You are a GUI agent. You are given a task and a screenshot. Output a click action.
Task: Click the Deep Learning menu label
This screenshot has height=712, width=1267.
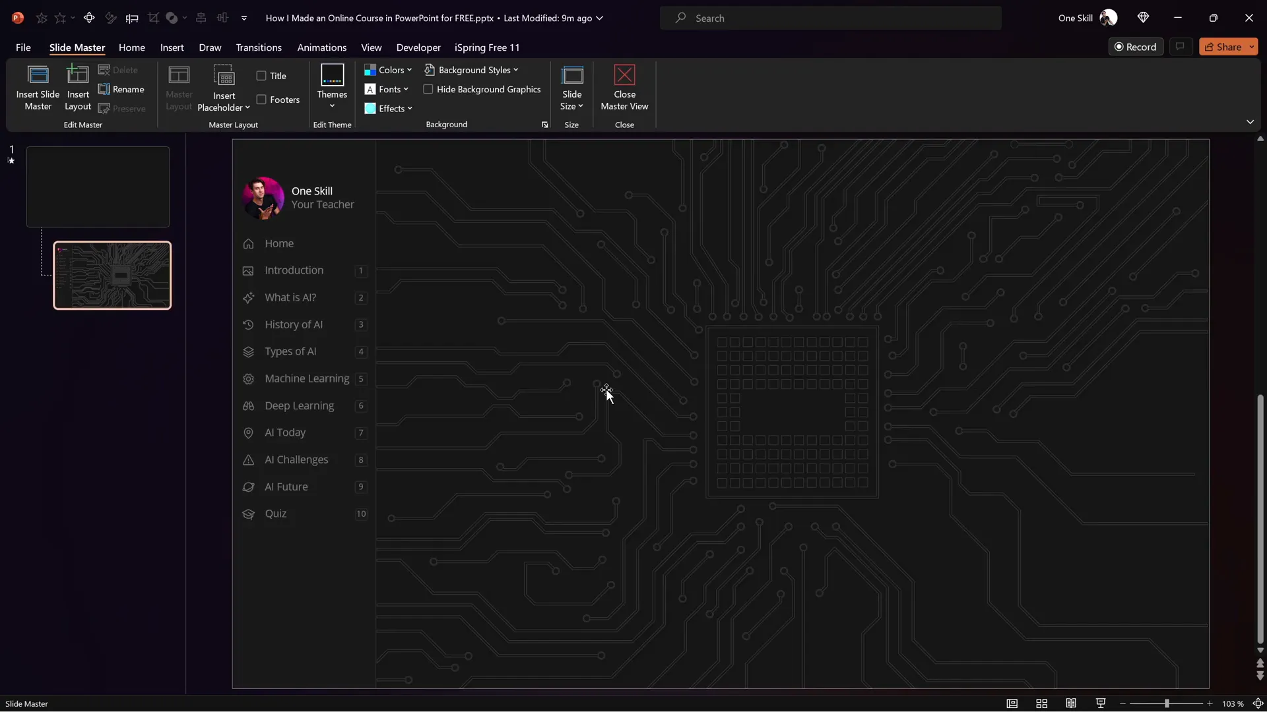coord(300,406)
